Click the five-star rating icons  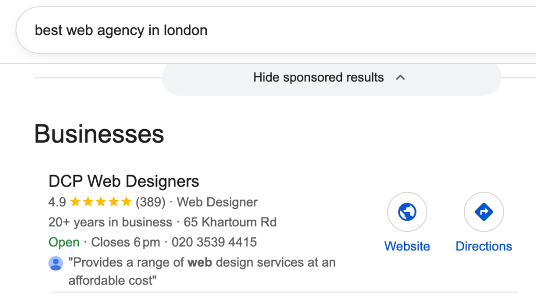click(x=100, y=202)
